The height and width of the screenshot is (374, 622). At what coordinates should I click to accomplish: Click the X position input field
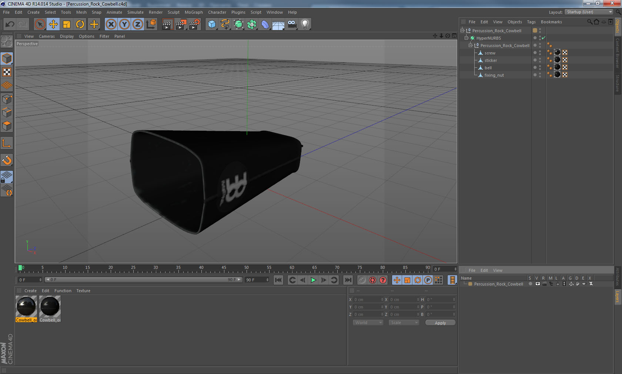click(368, 300)
